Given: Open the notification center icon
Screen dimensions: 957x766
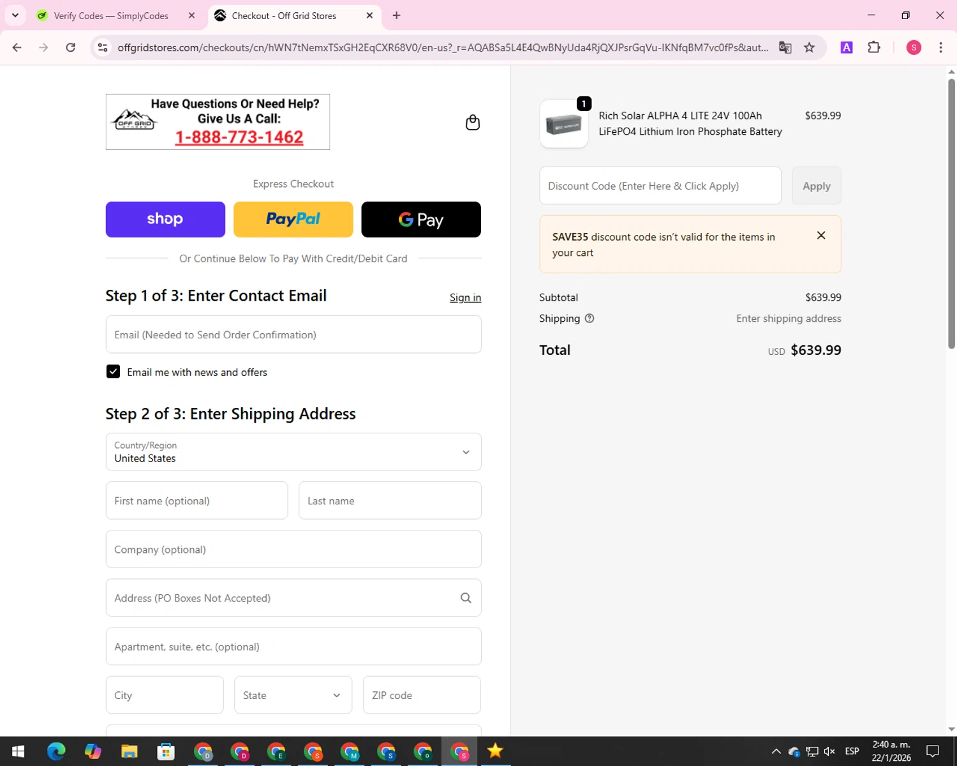Looking at the screenshot, I should click(x=933, y=751).
